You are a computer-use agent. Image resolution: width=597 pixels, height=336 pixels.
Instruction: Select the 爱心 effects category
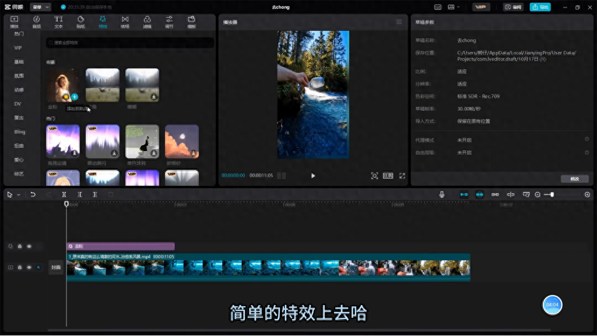(x=19, y=160)
